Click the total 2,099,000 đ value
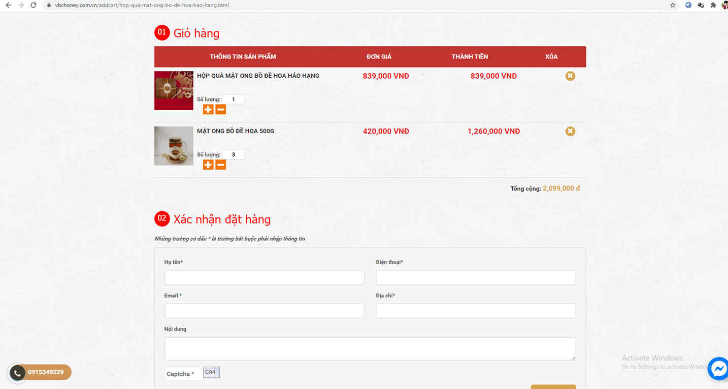Screen dimensions: 728x389 click(x=561, y=188)
